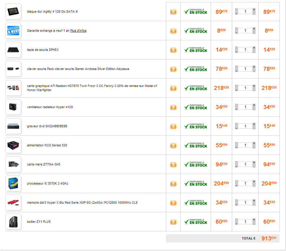Decrease quantity of boitier Z11 PLUS
The width and height of the screenshot is (286, 251).
coord(236,222)
